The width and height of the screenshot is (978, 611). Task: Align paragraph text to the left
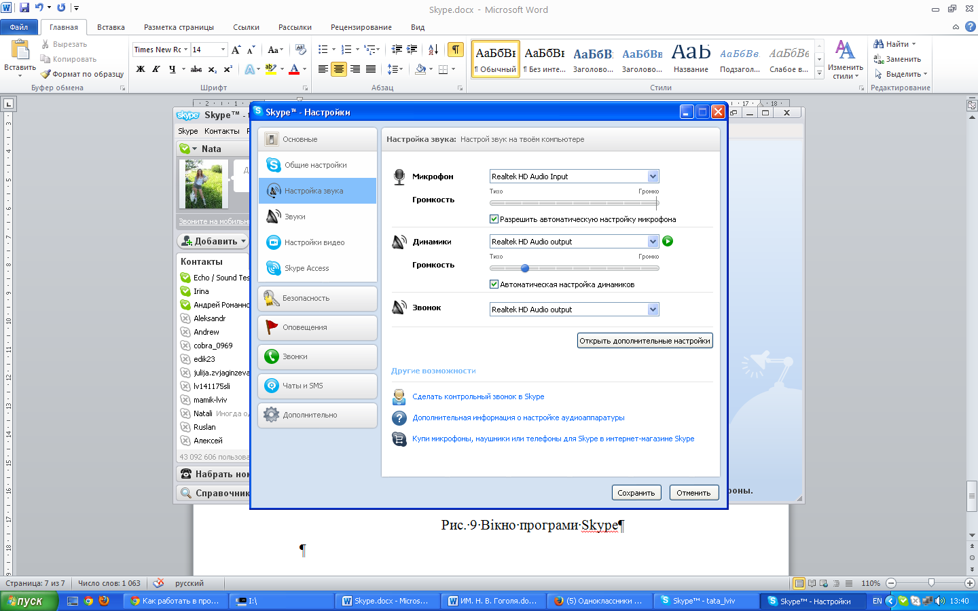pos(323,69)
